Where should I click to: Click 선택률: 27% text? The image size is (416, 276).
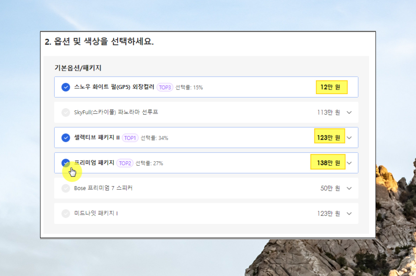pyautogui.click(x=149, y=163)
